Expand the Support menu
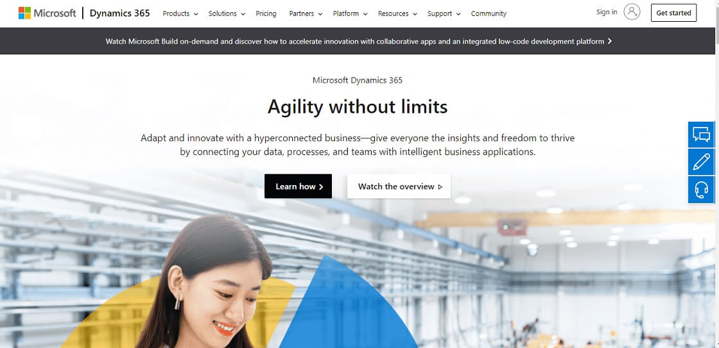The height and width of the screenshot is (348, 719). coord(444,13)
